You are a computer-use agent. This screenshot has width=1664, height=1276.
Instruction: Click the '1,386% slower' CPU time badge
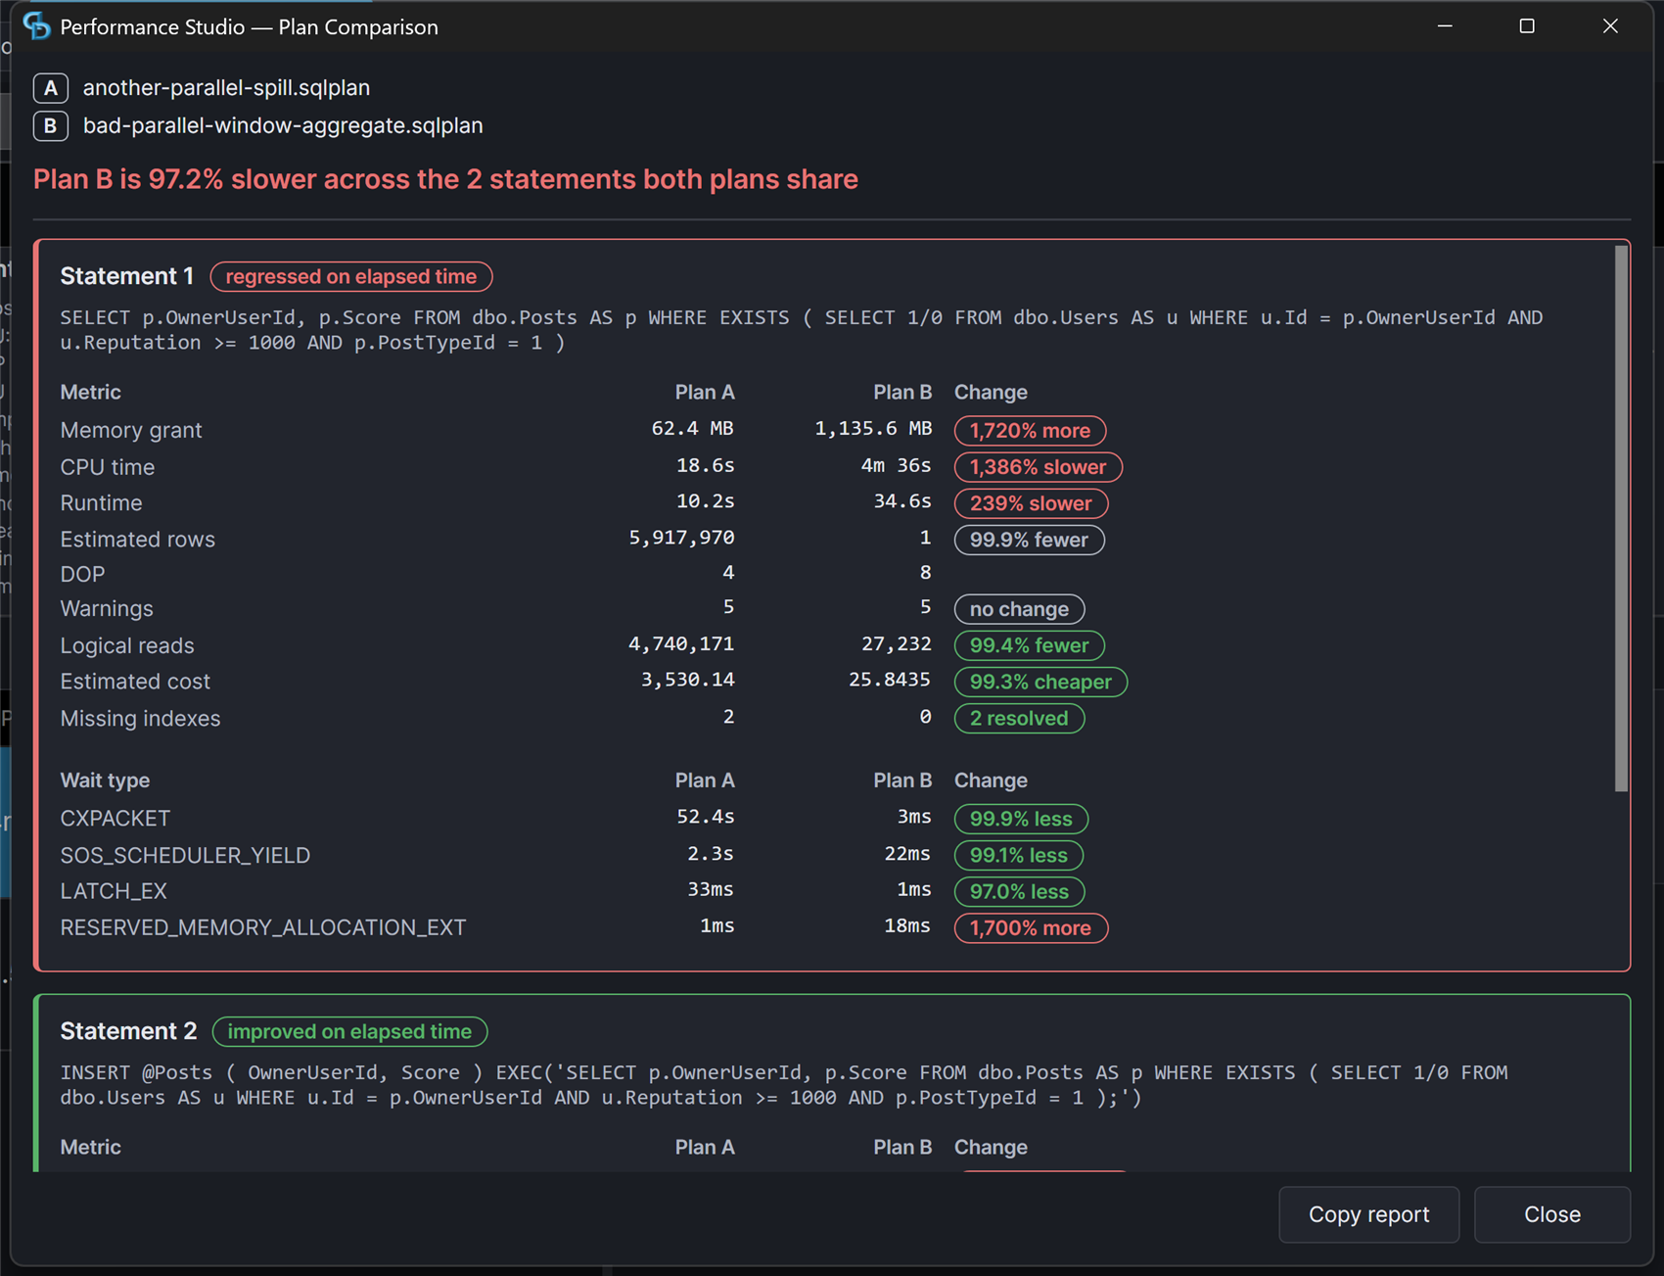(1038, 467)
